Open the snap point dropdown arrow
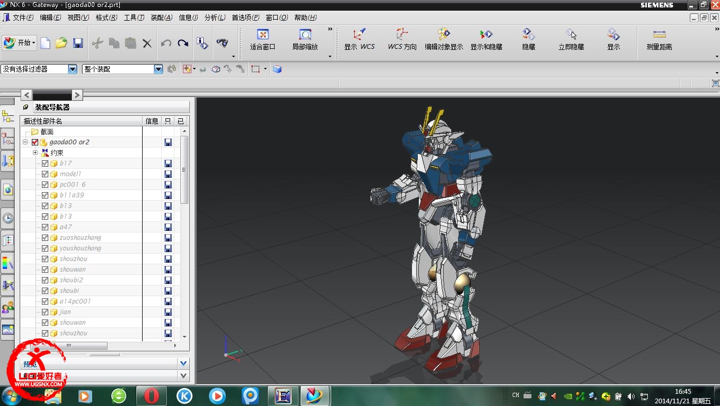This screenshot has height=406, width=720. pos(195,69)
